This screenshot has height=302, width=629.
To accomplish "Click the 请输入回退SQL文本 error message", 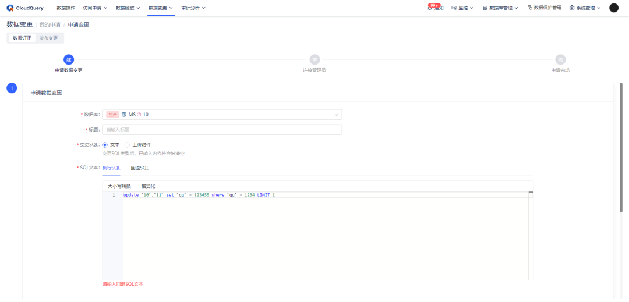I will pyautogui.click(x=123, y=284).
